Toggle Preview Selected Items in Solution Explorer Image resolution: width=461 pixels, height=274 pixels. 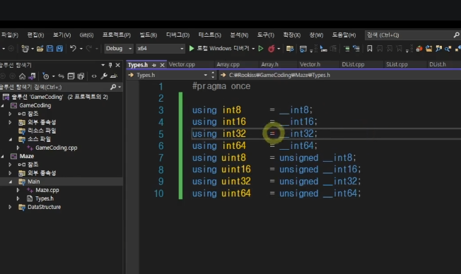click(x=114, y=76)
